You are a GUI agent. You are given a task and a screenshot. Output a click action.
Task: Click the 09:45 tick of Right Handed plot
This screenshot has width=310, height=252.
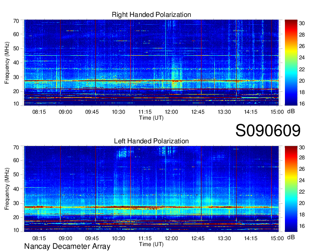click(x=92, y=112)
